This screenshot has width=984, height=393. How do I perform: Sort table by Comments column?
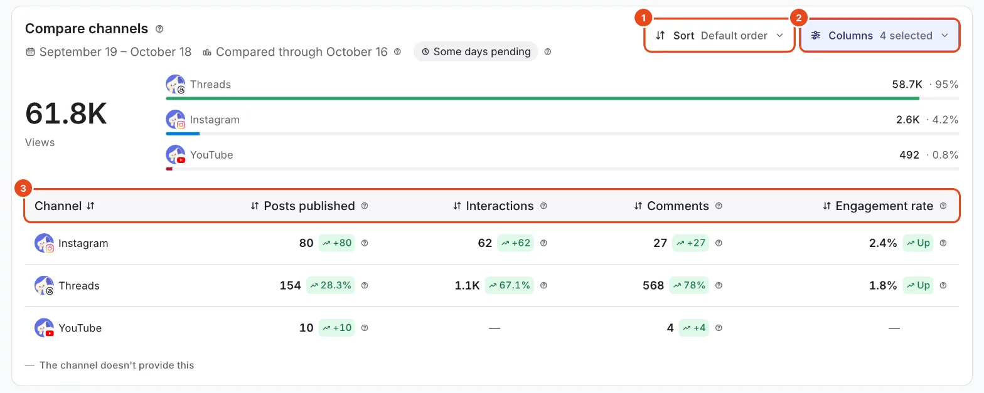coord(638,206)
